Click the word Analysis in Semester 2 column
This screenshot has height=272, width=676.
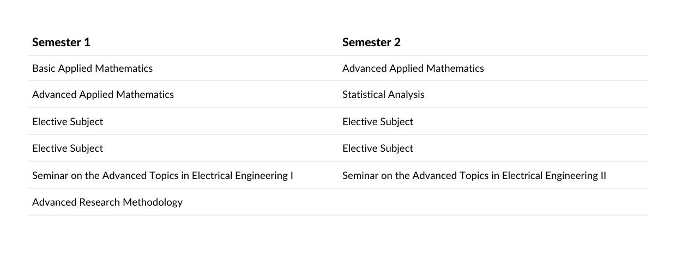(x=406, y=95)
